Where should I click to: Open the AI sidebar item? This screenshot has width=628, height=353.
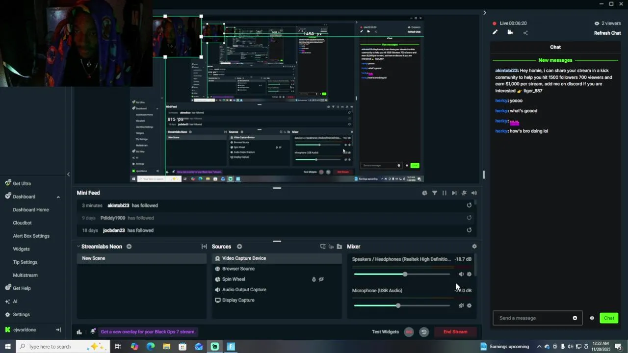[11, 302]
